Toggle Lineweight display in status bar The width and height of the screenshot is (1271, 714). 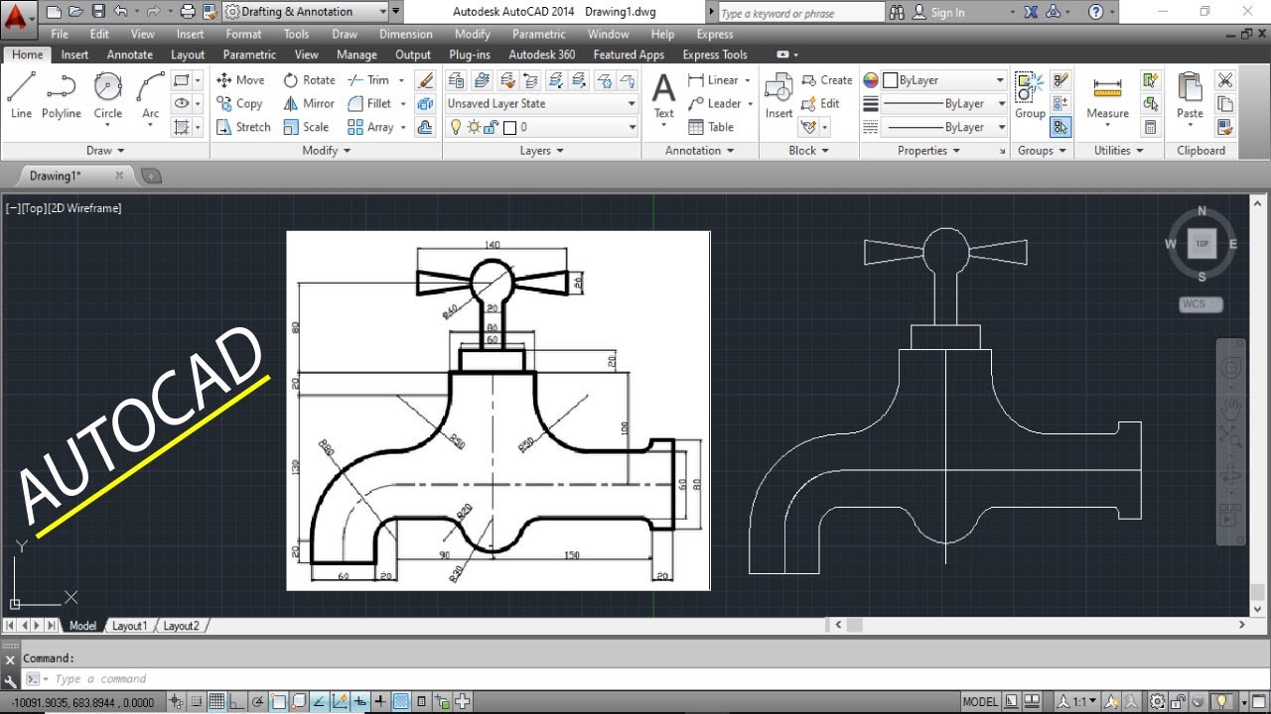point(380,701)
